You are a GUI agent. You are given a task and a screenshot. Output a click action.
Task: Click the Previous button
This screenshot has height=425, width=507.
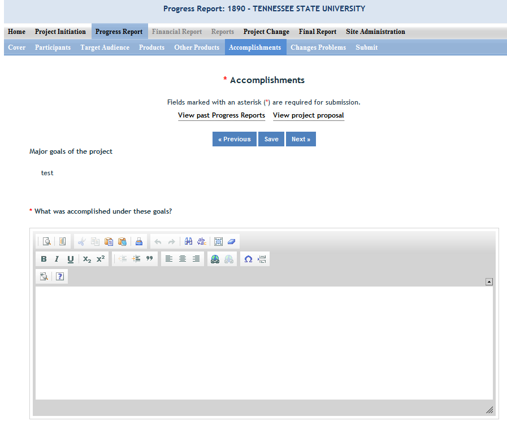pos(235,139)
